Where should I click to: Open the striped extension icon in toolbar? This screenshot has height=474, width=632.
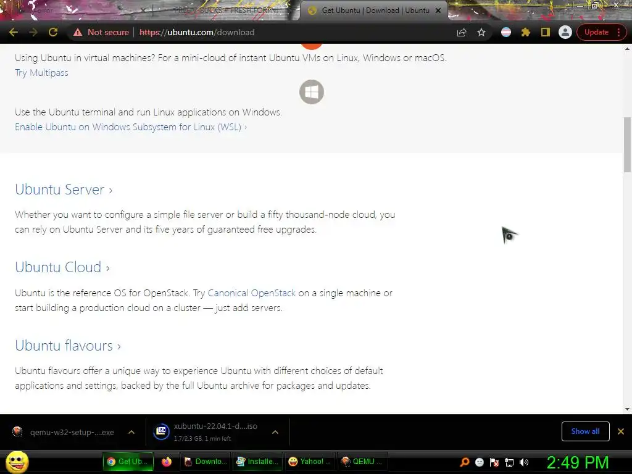[x=506, y=32]
